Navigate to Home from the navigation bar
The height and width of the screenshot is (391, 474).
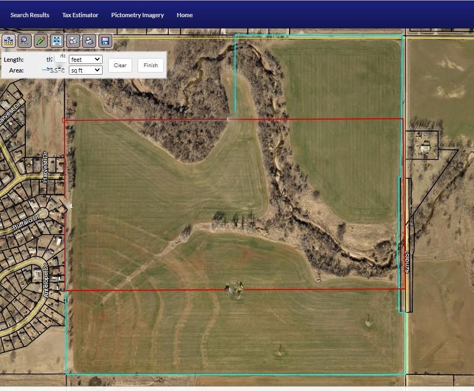tap(184, 15)
